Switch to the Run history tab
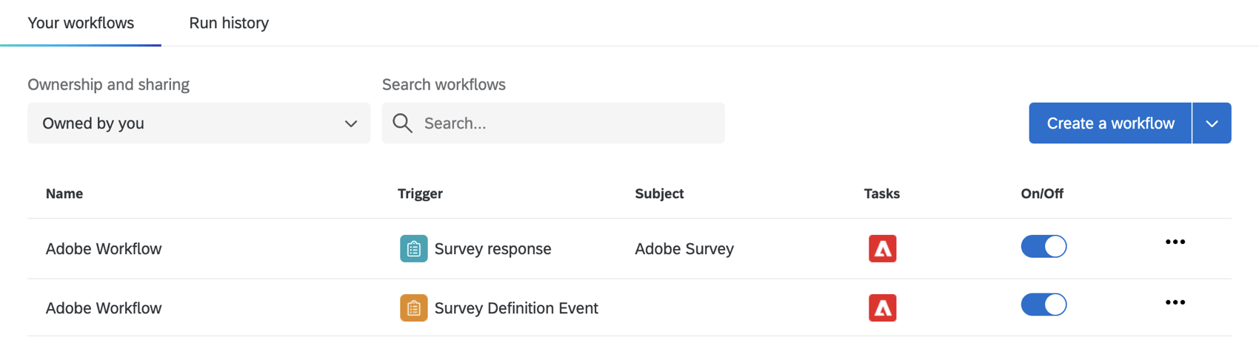Screen dimensions: 1259x337 tap(229, 23)
